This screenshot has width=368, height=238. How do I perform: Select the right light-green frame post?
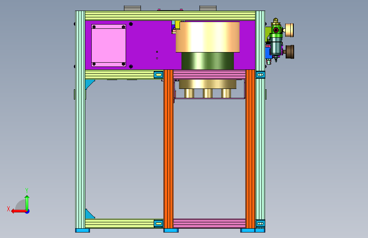click(260, 119)
